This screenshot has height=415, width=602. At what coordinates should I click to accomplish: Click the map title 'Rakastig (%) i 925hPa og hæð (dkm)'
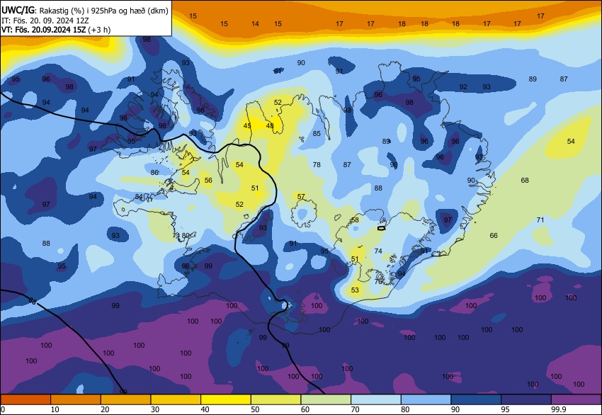coord(103,11)
